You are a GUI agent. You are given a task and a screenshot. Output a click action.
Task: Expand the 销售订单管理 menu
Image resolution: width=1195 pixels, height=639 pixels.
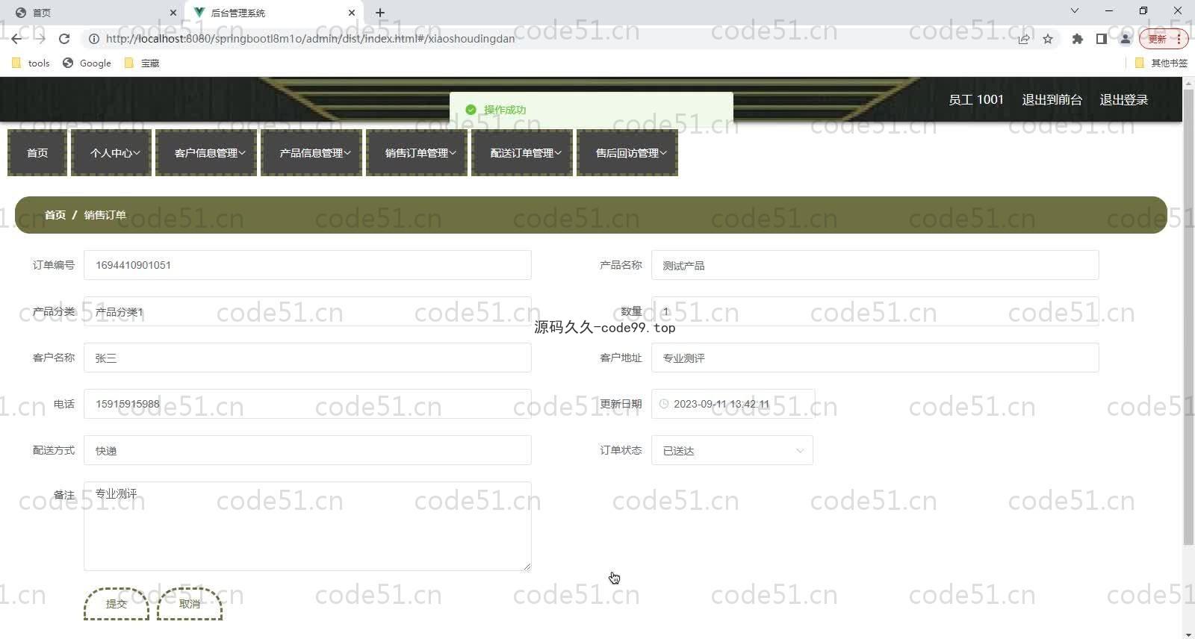click(x=417, y=153)
